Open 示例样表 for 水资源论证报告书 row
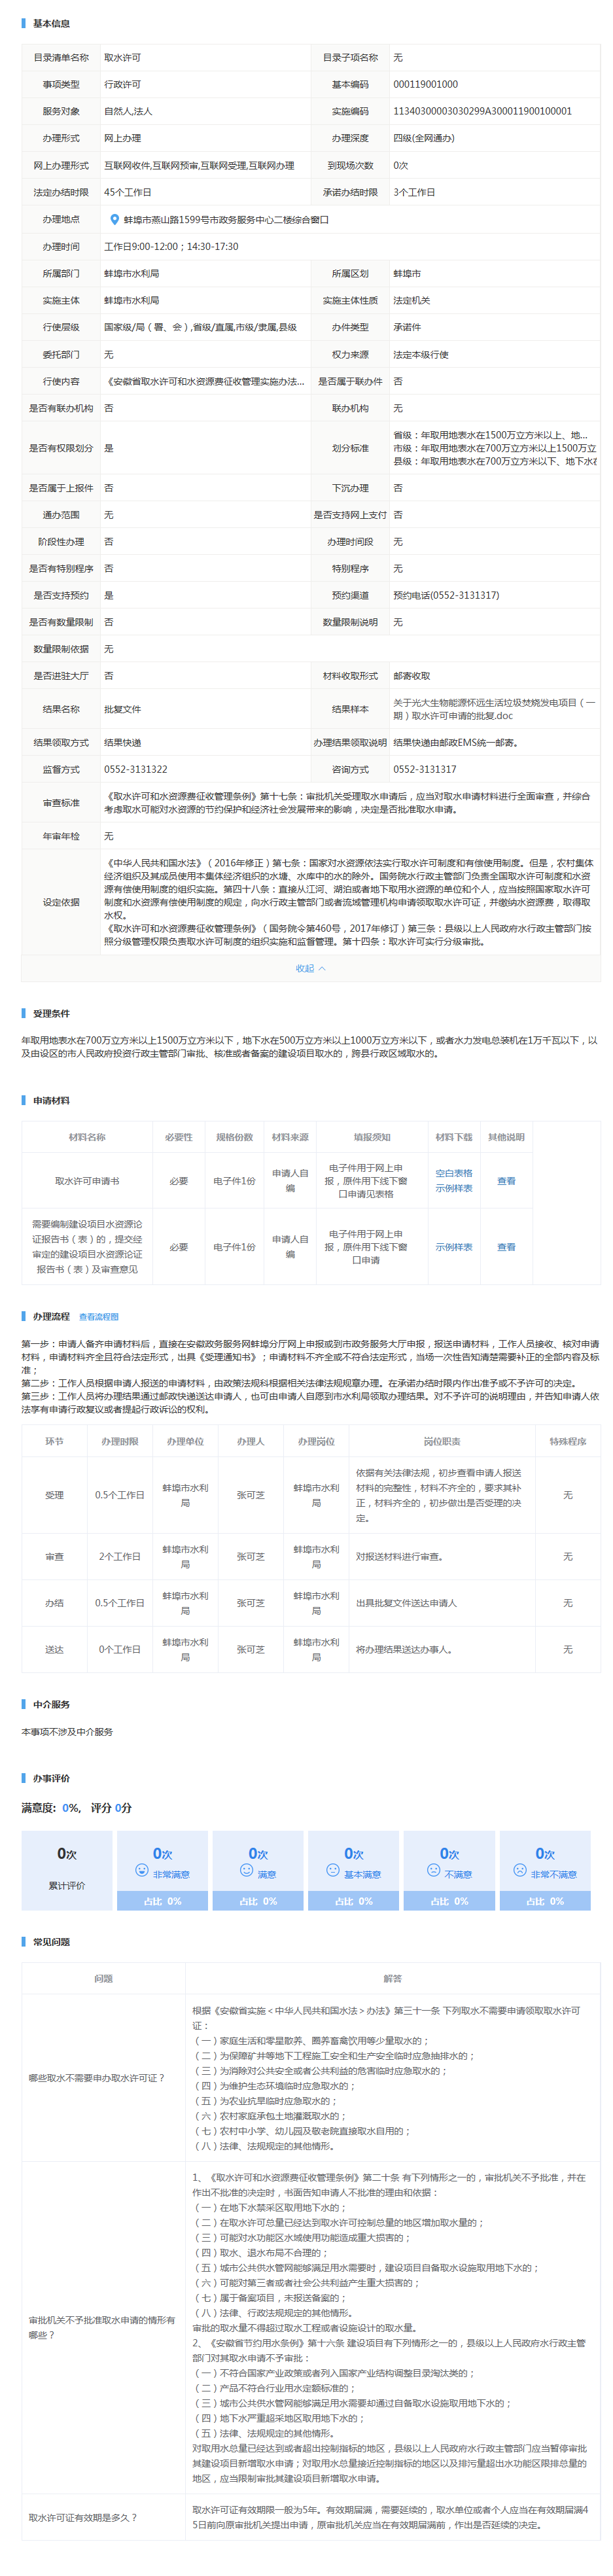 click(453, 1247)
